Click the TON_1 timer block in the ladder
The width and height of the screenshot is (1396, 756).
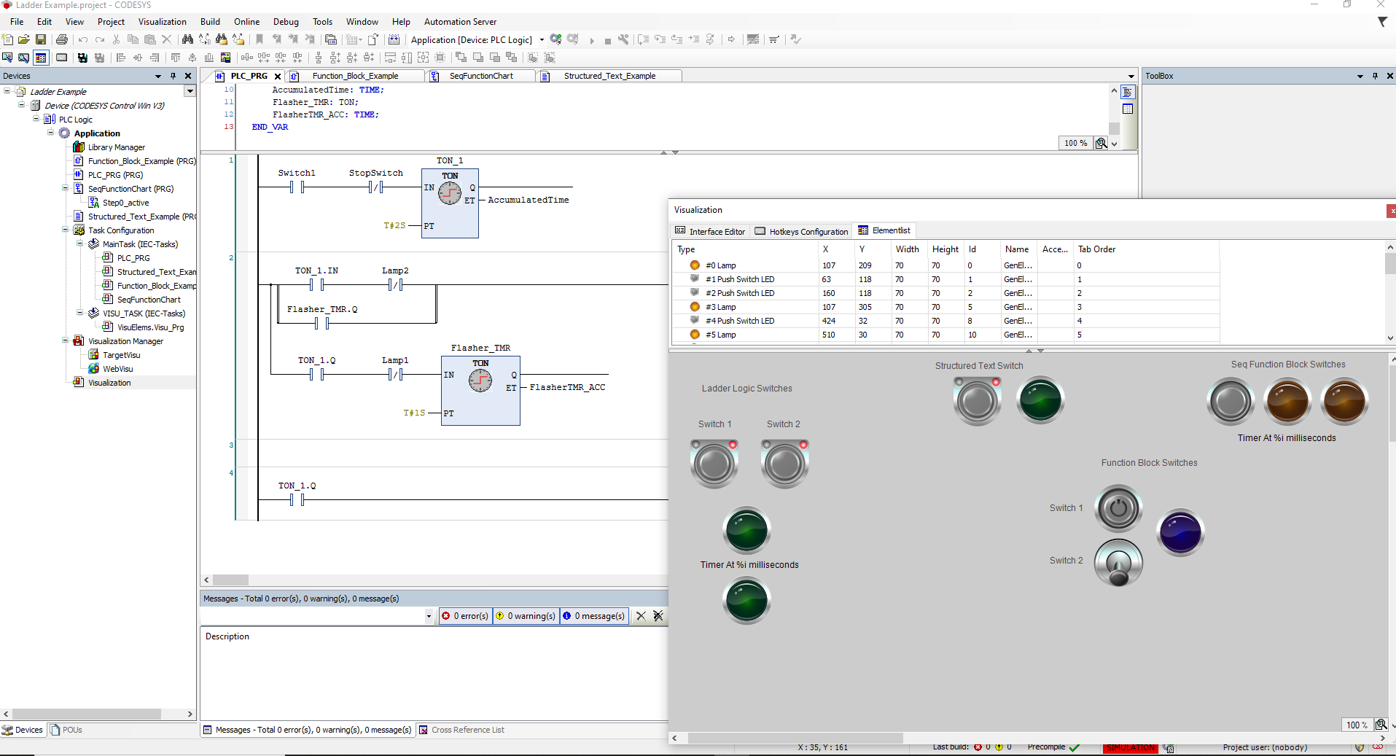click(x=451, y=203)
